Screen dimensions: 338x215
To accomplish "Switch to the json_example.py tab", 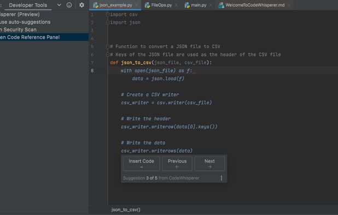I will click(x=116, y=5).
